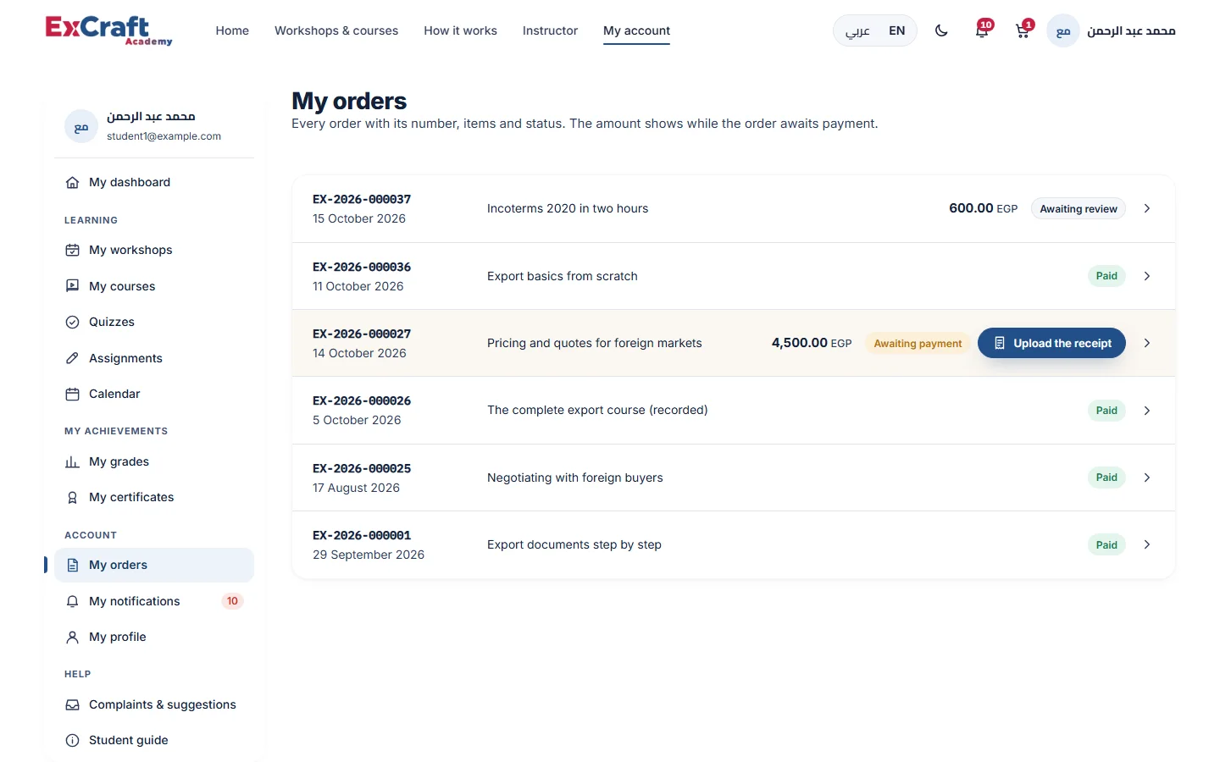This screenshot has width=1220, height=762.
Task: Click Upload the receipt button
Action: click(1051, 343)
